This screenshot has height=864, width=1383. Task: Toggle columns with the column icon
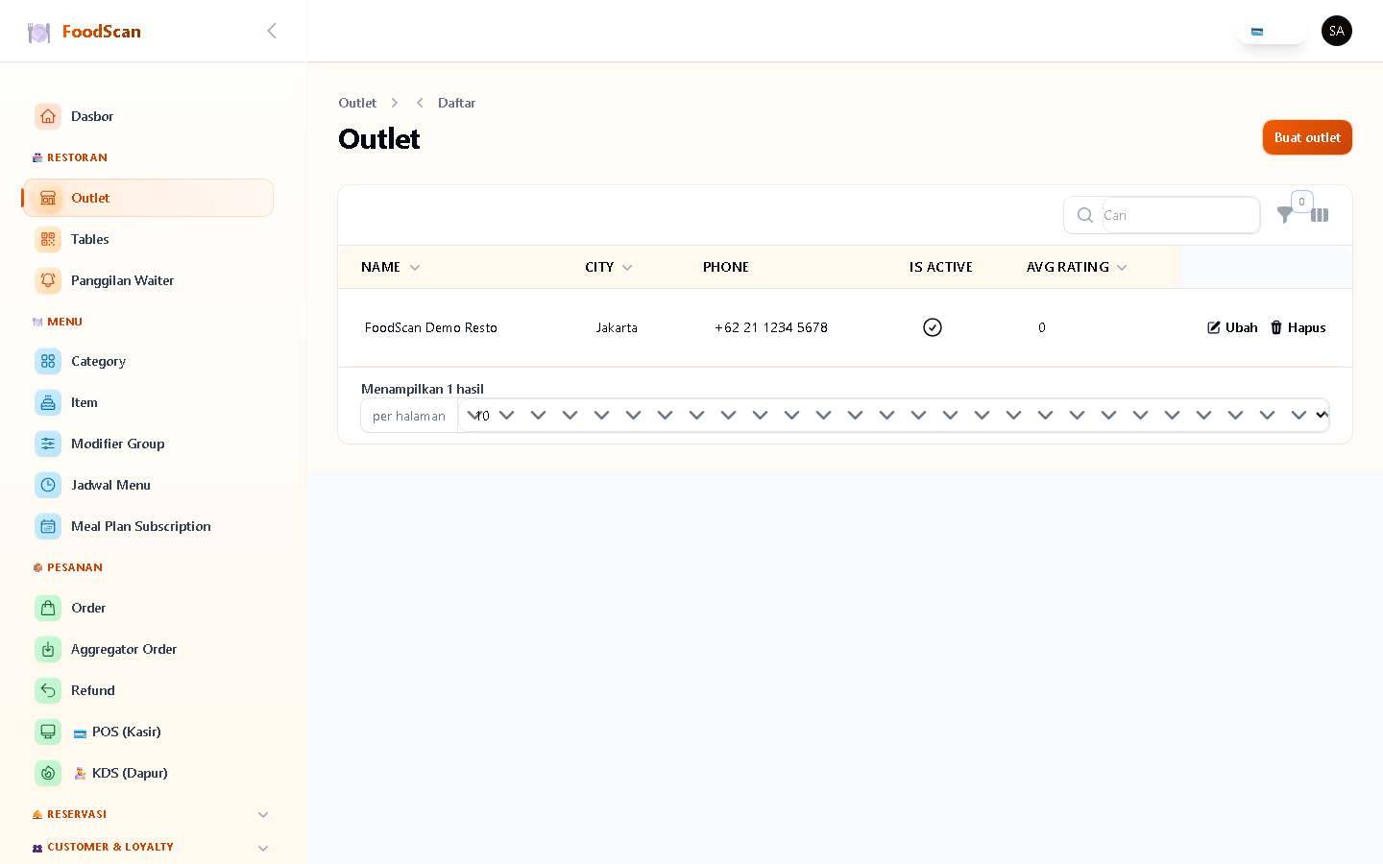click(x=1320, y=215)
